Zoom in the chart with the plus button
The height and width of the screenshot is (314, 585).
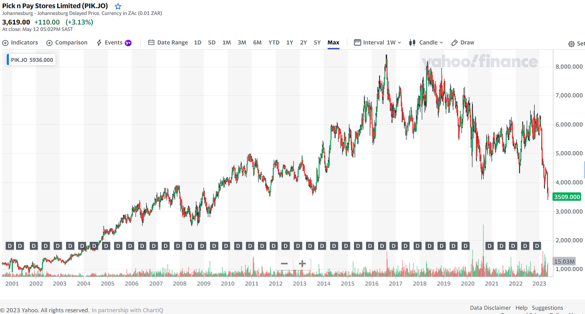[x=302, y=263]
